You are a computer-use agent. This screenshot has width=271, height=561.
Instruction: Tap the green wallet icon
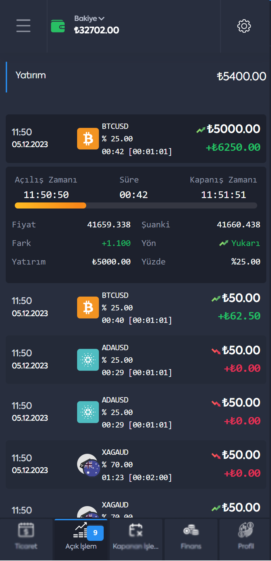coord(58,26)
